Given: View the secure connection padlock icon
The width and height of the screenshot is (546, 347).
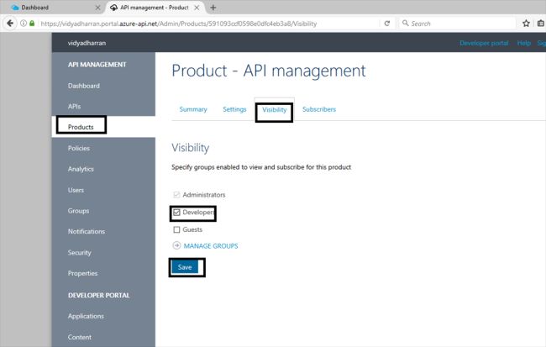Looking at the screenshot, I should pos(32,24).
